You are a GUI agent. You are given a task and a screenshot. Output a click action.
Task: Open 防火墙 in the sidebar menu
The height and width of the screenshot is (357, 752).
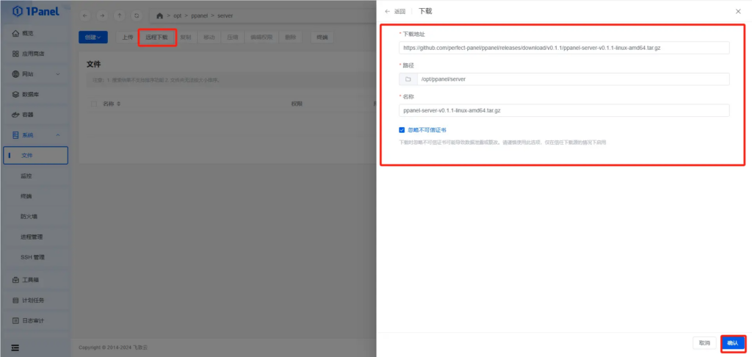pyautogui.click(x=29, y=217)
